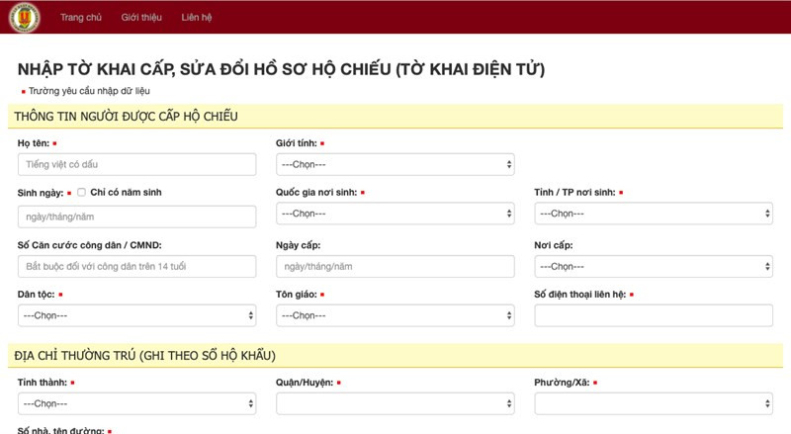Open the Quốc gia nơi sinh dropdown
Viewport: 791px width, 434px height.
(395, 214)
